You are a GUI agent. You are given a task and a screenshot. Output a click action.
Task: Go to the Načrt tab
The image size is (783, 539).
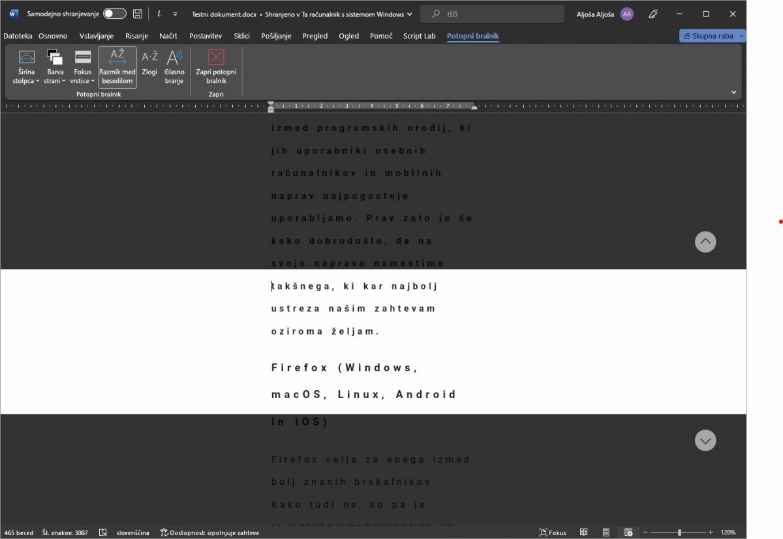168,36
